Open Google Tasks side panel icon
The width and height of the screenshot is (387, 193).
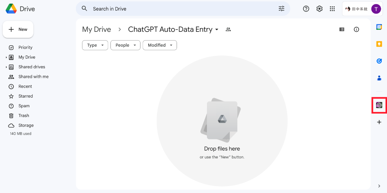coord(379,61)
